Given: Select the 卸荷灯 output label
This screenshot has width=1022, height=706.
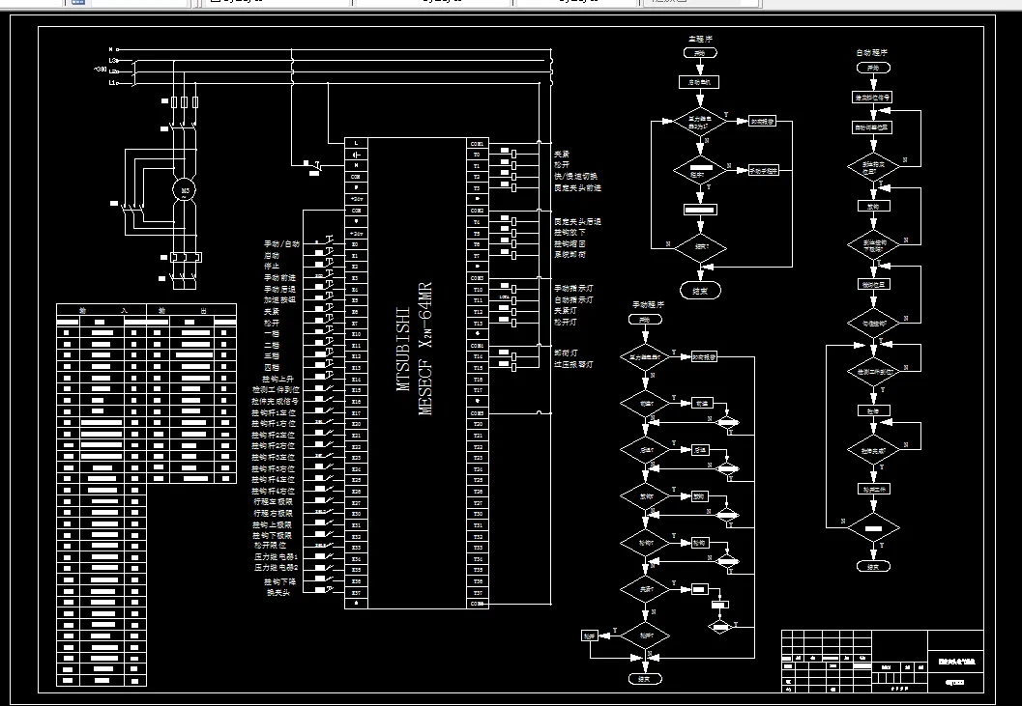Looking at the screenshot, I should pyautogui.click(x=565, y=353).
